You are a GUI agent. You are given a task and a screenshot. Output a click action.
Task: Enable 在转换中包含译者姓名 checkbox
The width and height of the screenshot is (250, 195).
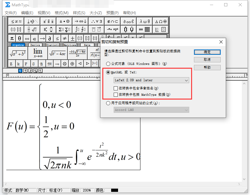[116, 88]
